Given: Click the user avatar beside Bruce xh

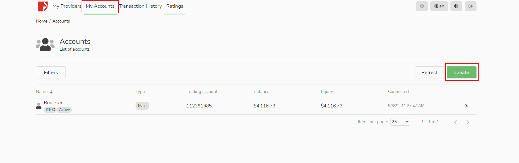Looking at the screenshot, I should tap(39, 106).
